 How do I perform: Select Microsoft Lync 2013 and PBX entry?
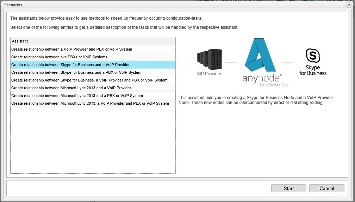point(77,96)
